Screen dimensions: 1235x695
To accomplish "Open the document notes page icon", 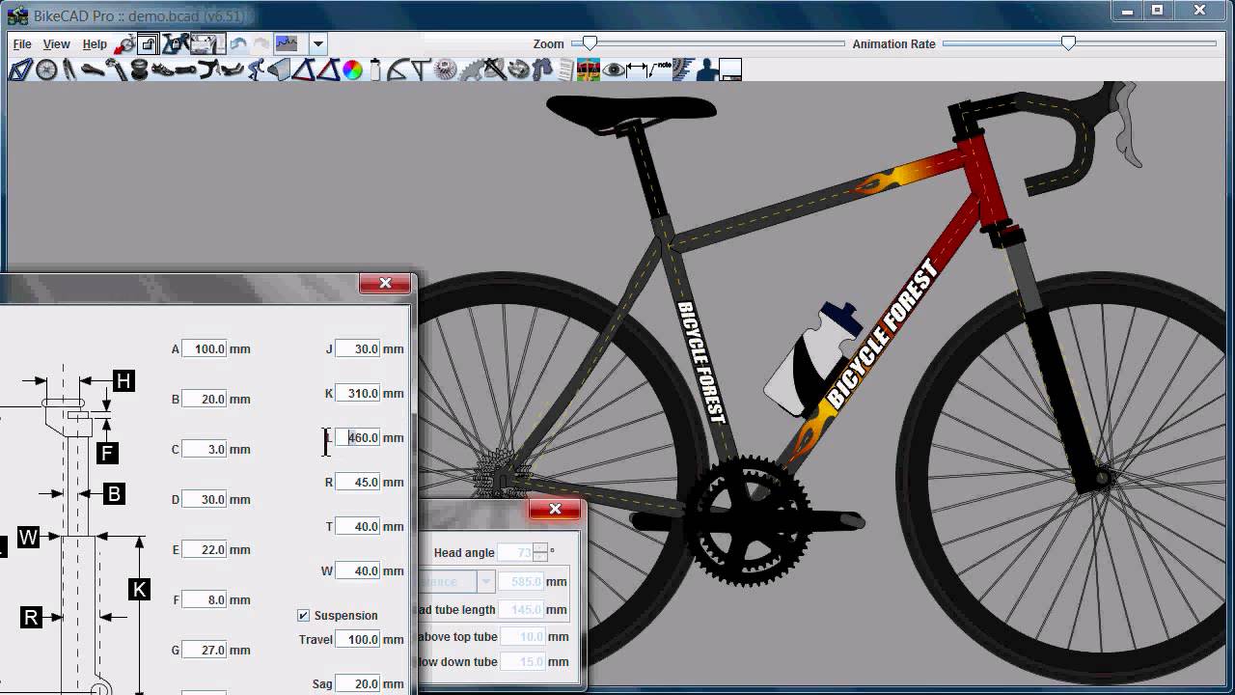I will (565, 69).
